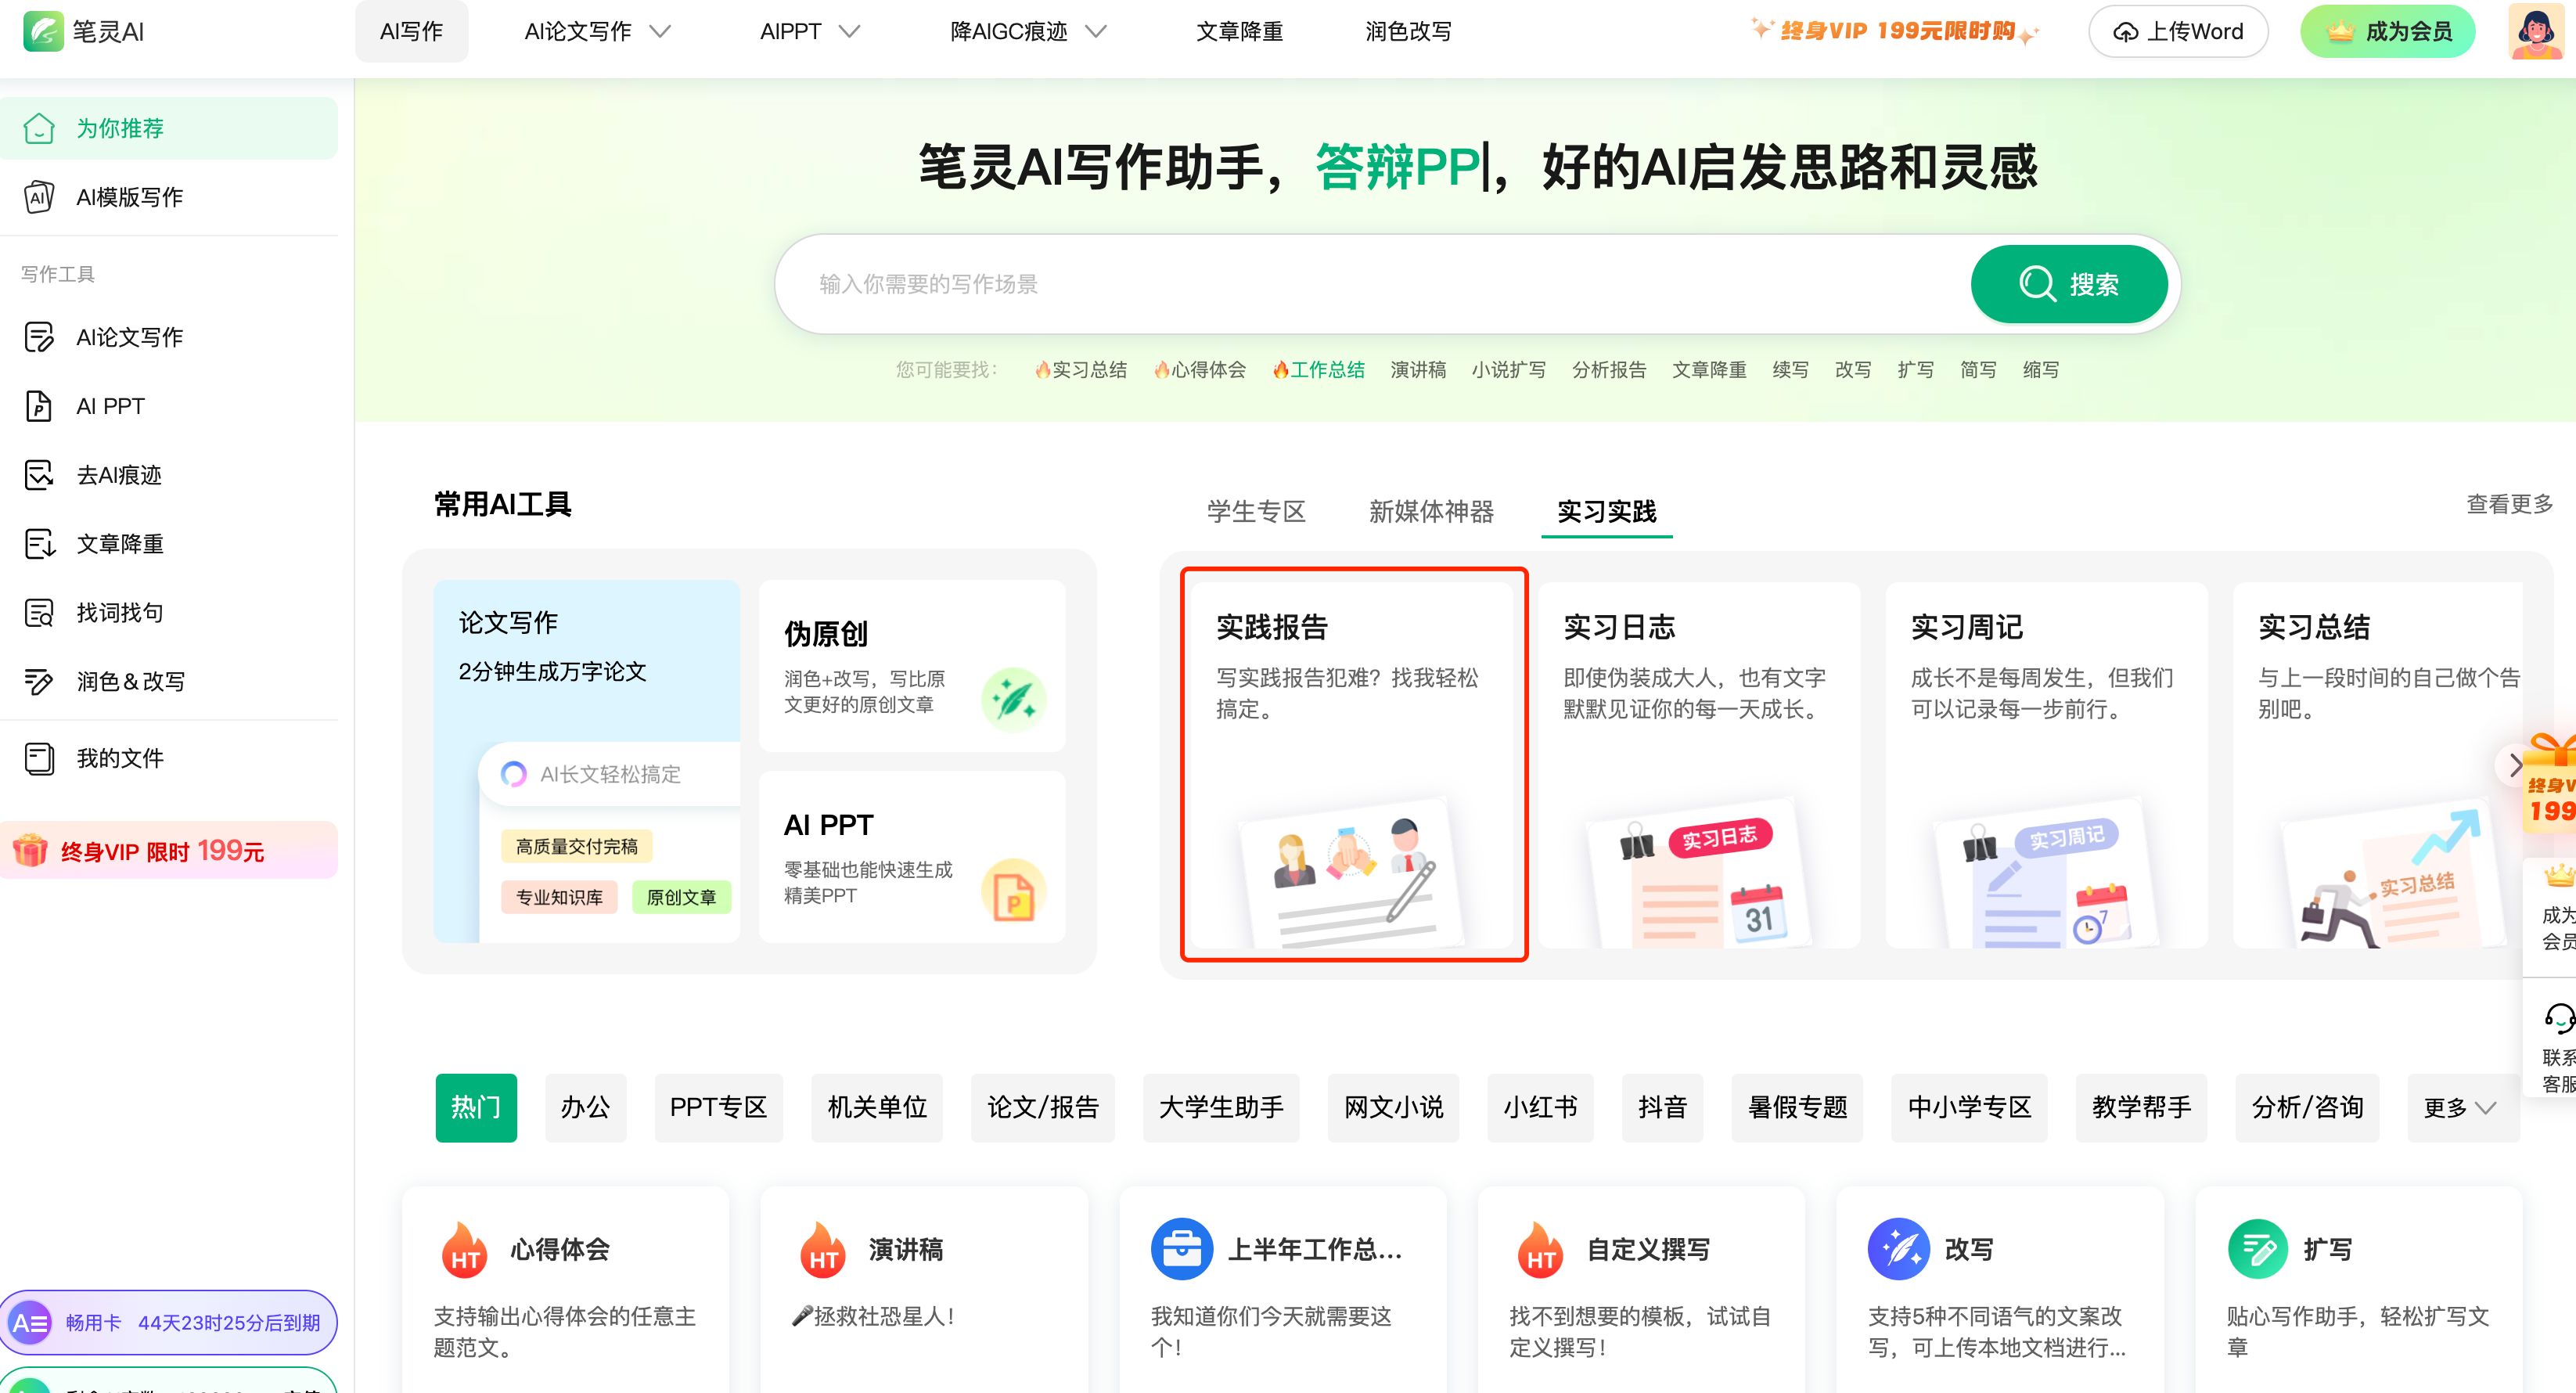Viewport: 2576px width, 1393px height.
Task: Expand the AIPPT dropdown arrow
Action: pos(849,32)
